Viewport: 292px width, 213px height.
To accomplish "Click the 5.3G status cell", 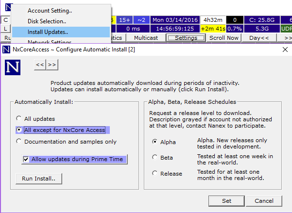I will coord(262,29).
